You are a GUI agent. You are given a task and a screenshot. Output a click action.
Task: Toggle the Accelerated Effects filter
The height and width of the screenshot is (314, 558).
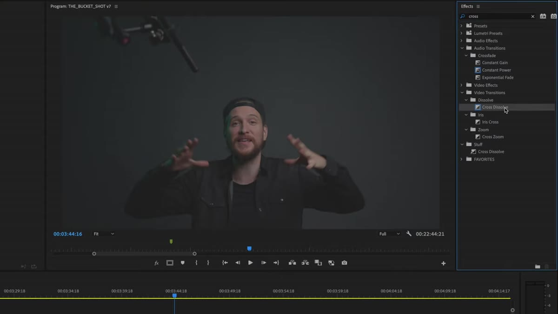(x=543, y=16)
